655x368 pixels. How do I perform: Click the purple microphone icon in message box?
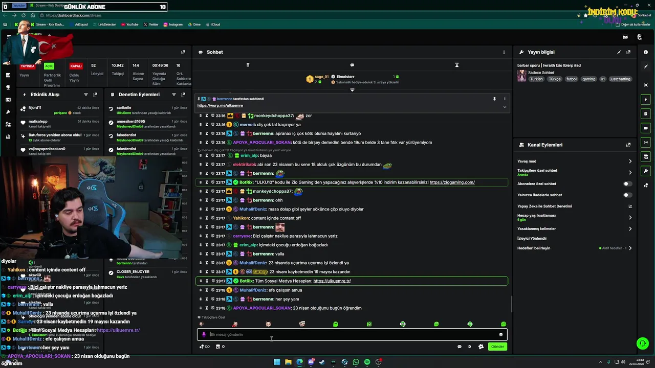pos(204,334)
